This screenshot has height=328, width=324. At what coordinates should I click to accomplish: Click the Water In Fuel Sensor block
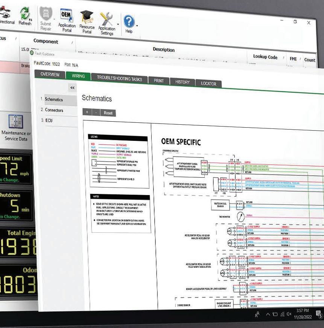[220, 205]
